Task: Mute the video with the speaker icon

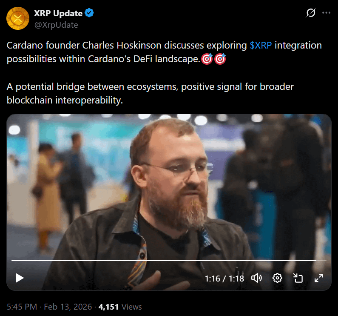Action: click(256, 278)
